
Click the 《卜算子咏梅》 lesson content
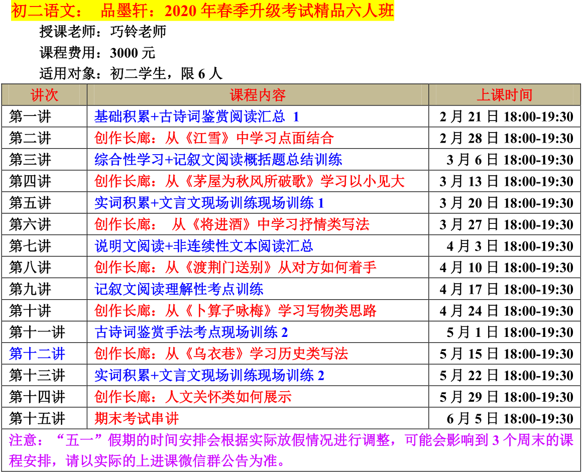[235, 311]
